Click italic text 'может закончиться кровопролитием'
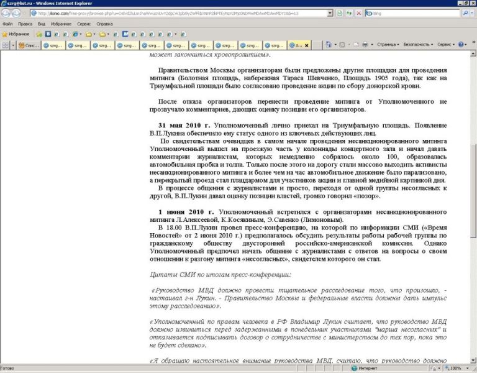 click(209, 55)
